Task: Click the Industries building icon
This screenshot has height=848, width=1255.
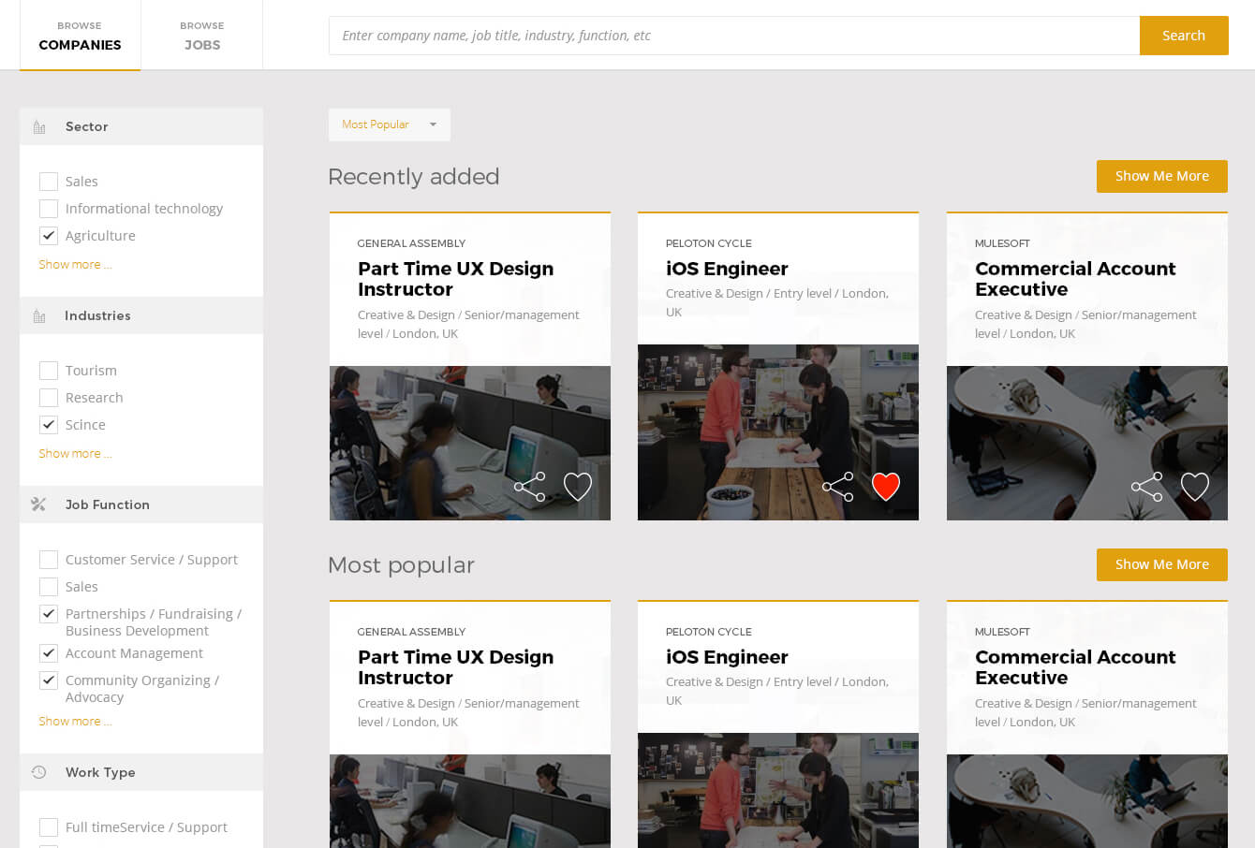Action: coord(39,316)
